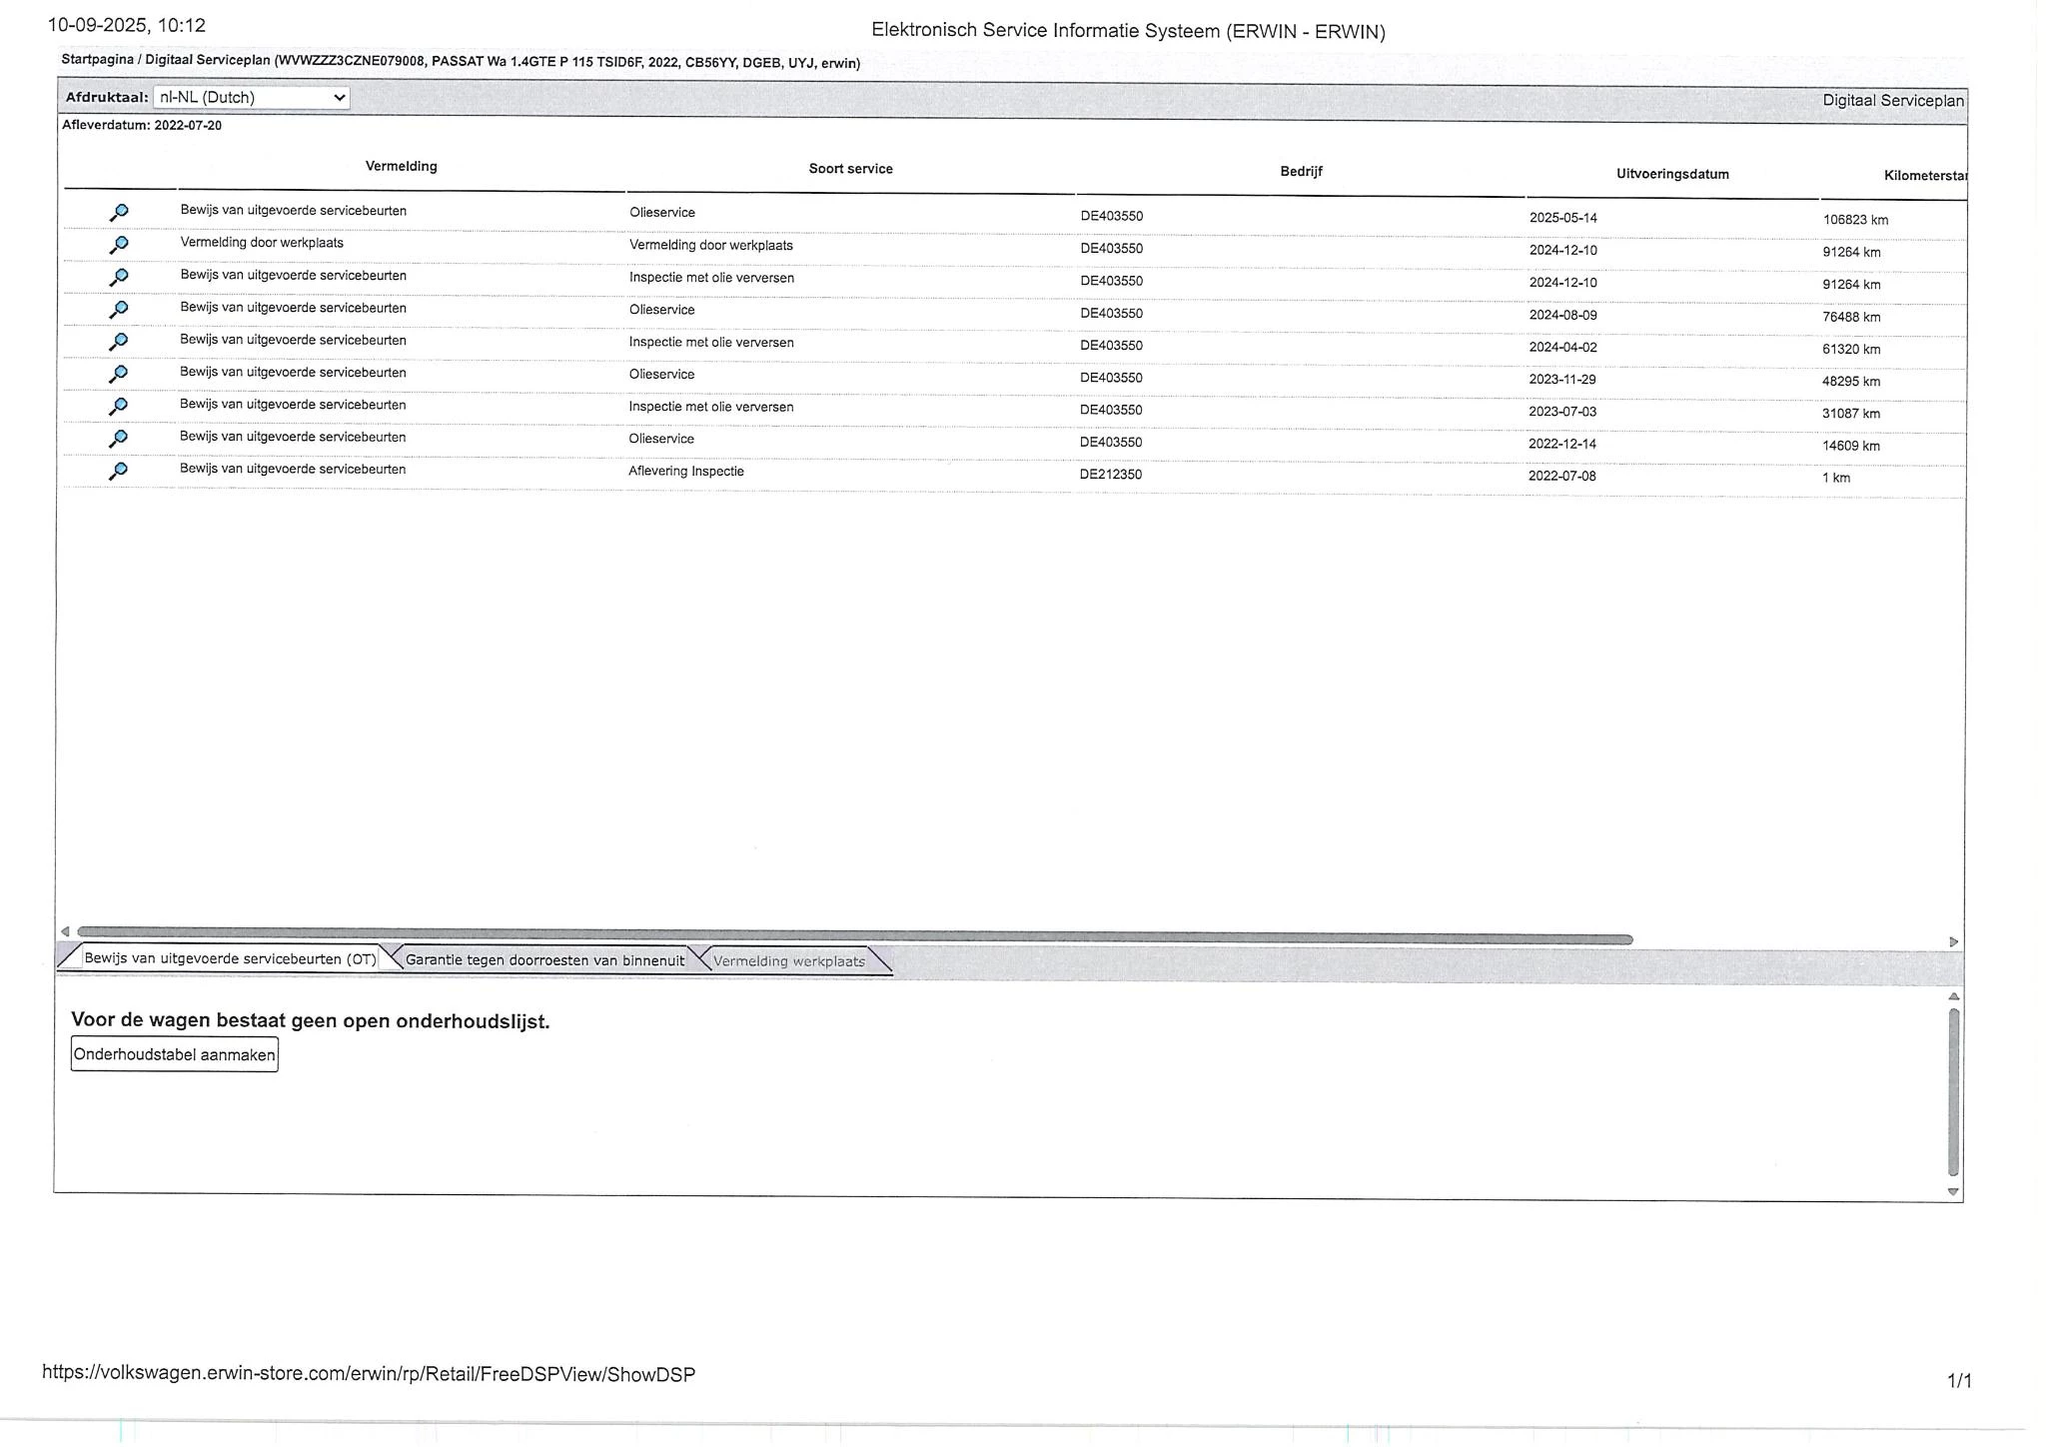Open the Afdruktaal language dropdown
The height and width of the screenshot is (1447, 2046).
click(x=252, y=97)
